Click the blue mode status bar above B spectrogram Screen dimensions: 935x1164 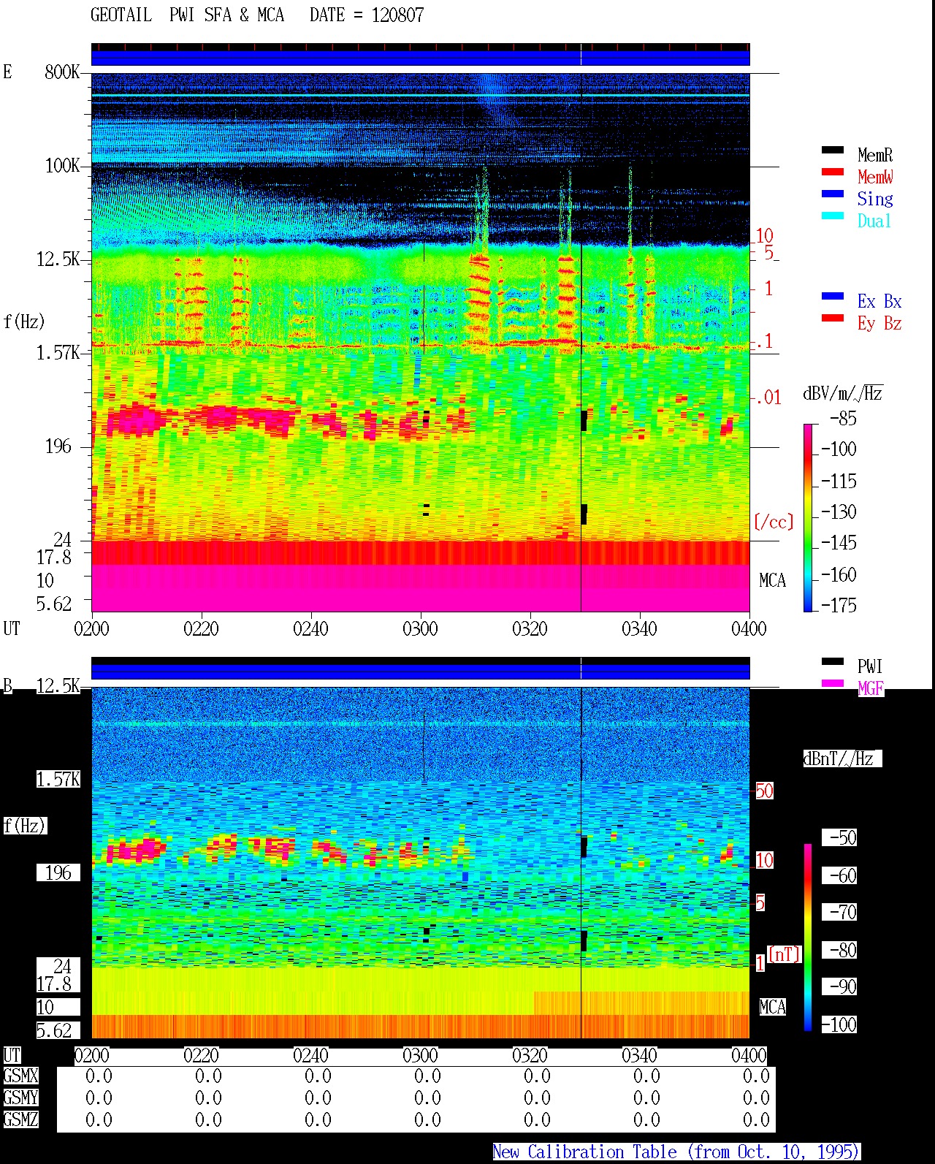coord(421,672)
